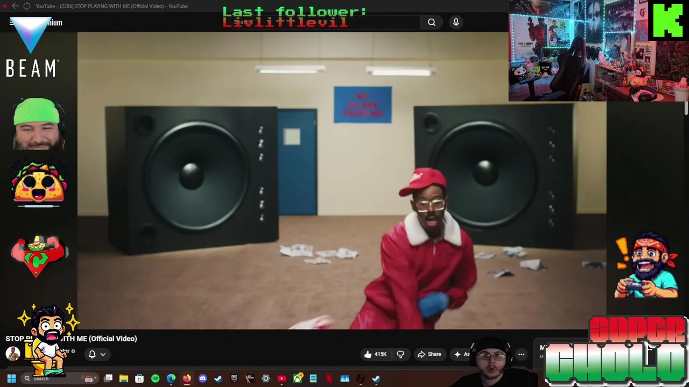Click the YouTube video player
The width and height of the screenshot is (689, 387).
pos(342,180)
